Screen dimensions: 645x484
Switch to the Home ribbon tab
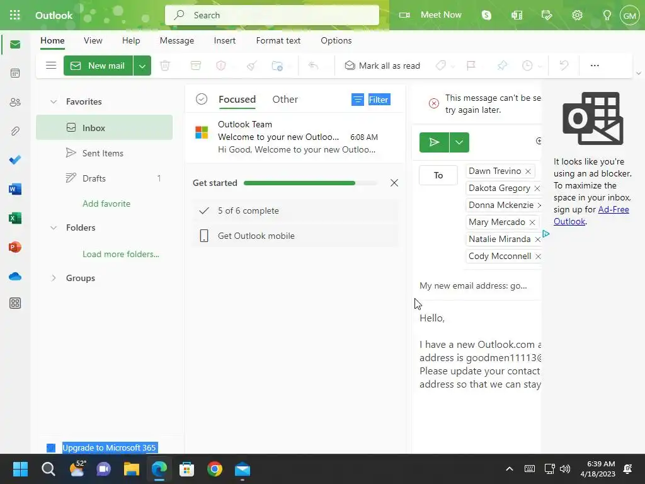coord(52,40)
